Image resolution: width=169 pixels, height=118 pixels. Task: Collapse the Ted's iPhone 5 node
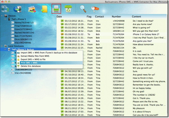click(x=5, y=19)
